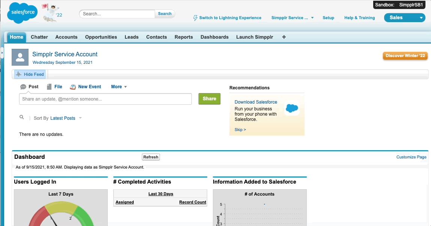Click the Share an update text field

pos(105,99)
